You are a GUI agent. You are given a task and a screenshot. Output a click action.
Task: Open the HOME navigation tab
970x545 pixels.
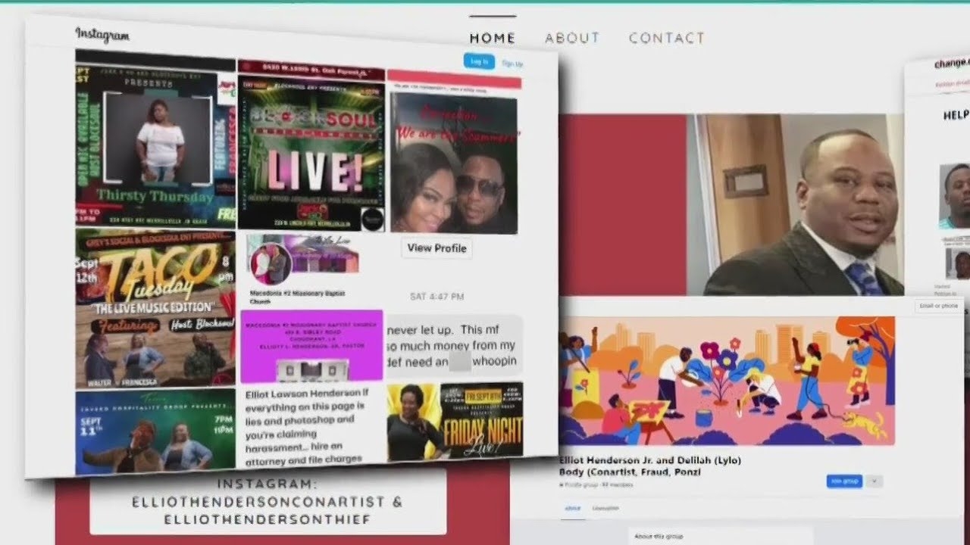pos(493,38)
